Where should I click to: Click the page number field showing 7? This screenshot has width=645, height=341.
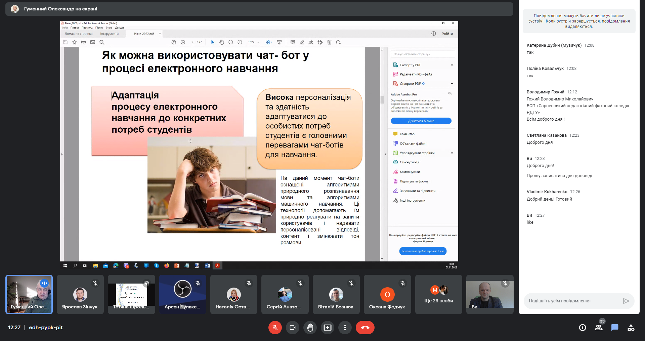(x=192, y=42)
